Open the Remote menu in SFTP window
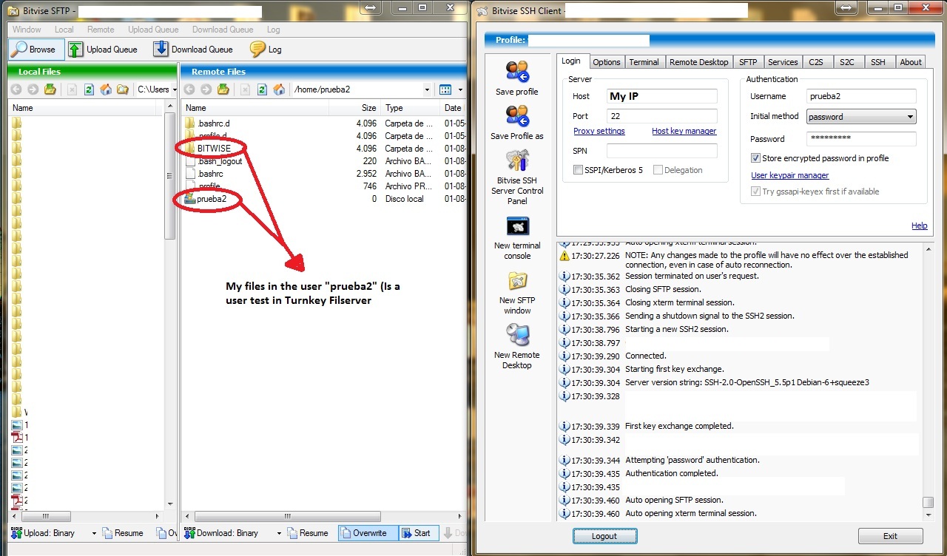 pyautogui.click(x=101, y=30)
